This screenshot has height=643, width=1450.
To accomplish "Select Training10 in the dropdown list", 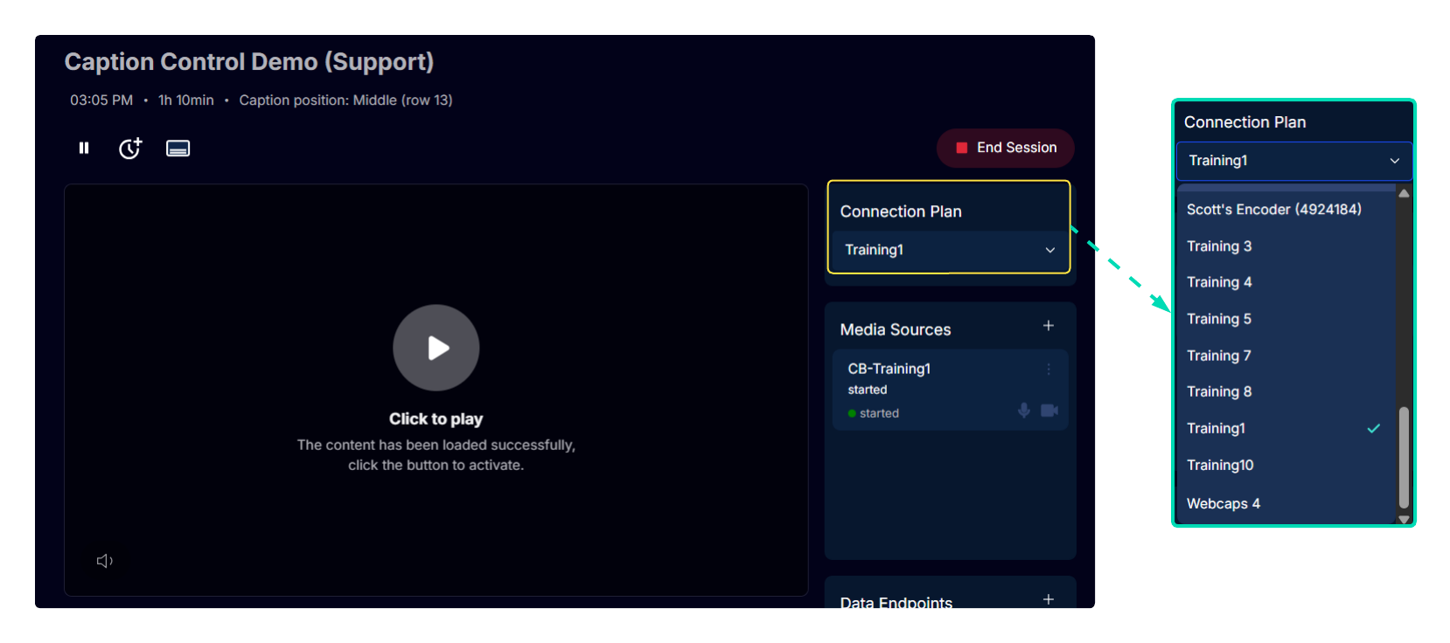I will pyautogui.click(x=1220, y=465).
